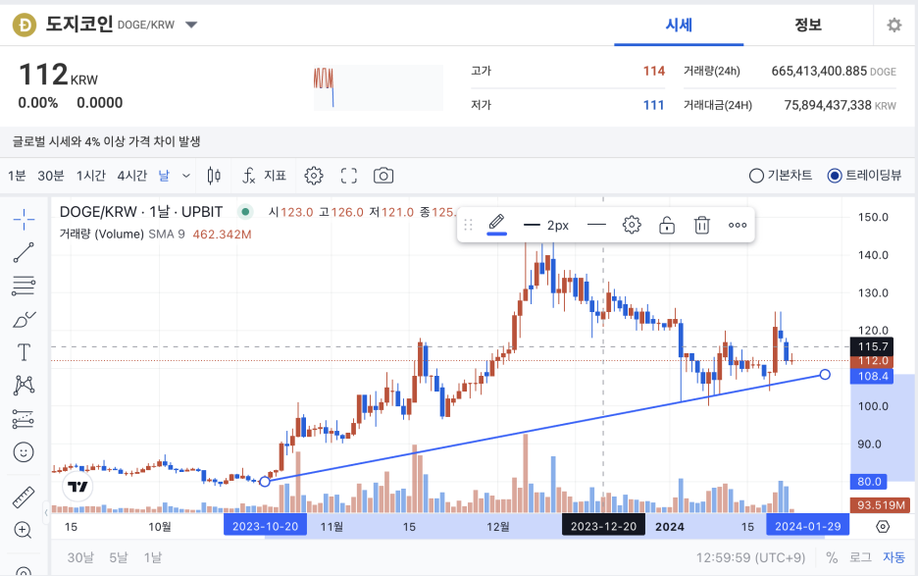The width and height of the screenshot is (918, 576).
Task: Open chart settings gear in toolbar
Action: pos(314,176)
